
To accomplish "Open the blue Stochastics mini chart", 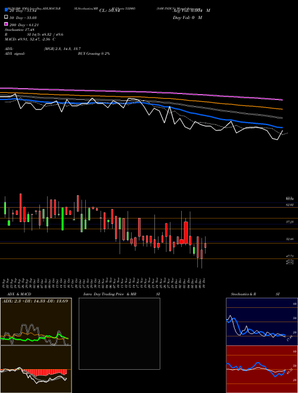I will tap(262, 322).
